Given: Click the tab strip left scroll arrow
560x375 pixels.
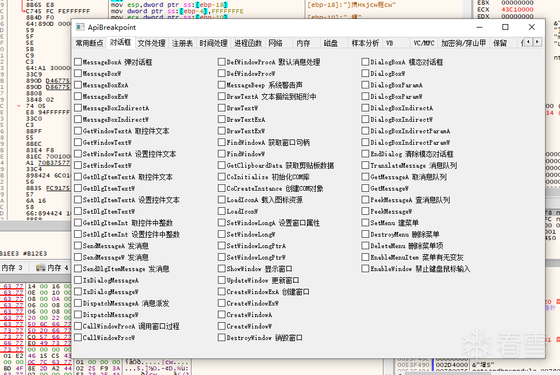Looking at the screenshot, I should [528, 42].
